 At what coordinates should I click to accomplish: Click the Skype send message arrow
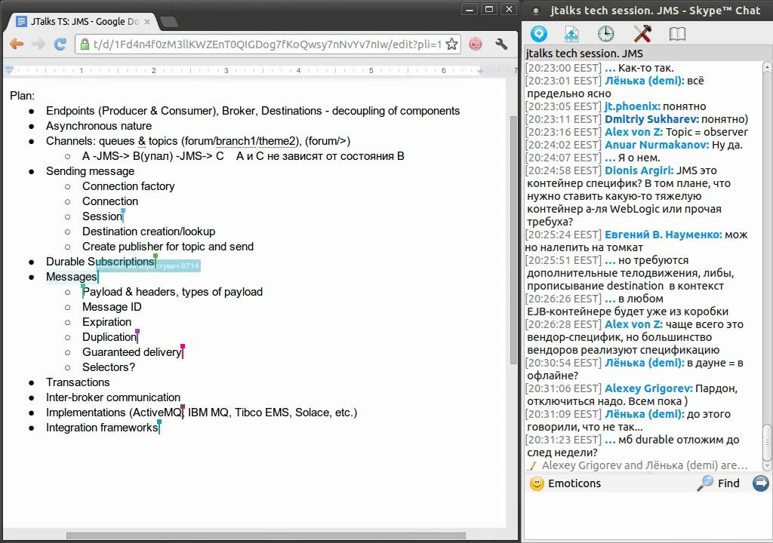tap(760, 483)
